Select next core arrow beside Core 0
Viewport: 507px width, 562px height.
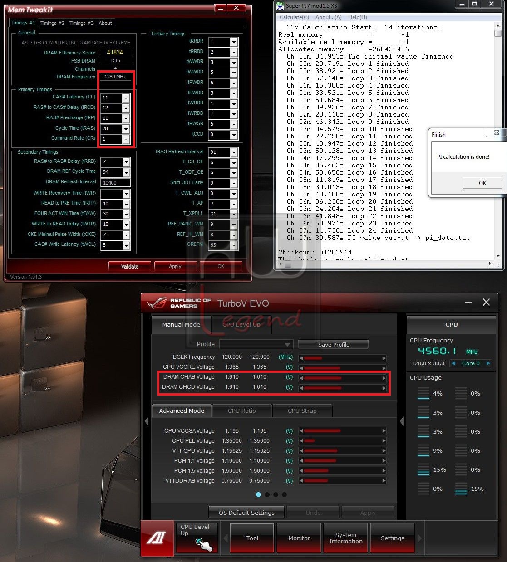(x=488, y=363)
